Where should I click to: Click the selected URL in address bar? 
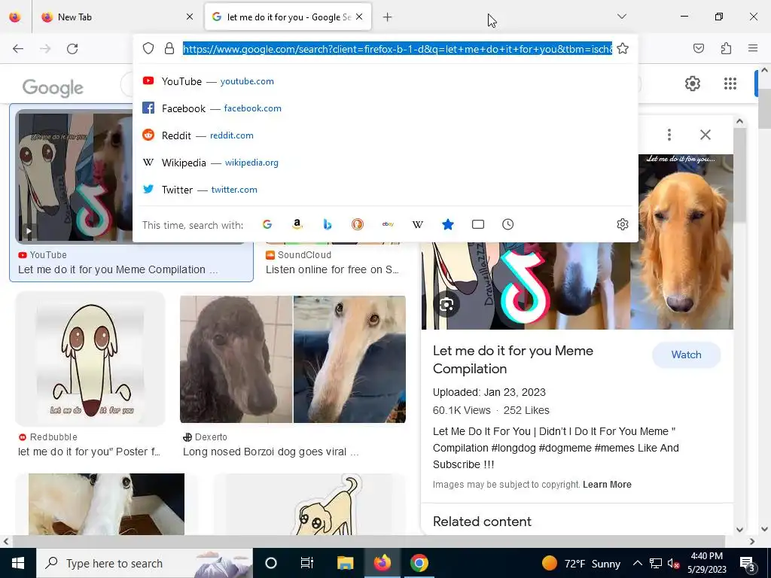[x=398, y=49]
